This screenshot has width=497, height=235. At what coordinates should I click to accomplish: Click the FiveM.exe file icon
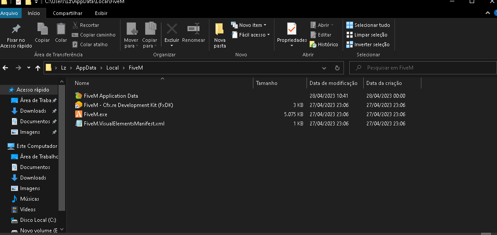pyautogui.click(x=79, y=114)
